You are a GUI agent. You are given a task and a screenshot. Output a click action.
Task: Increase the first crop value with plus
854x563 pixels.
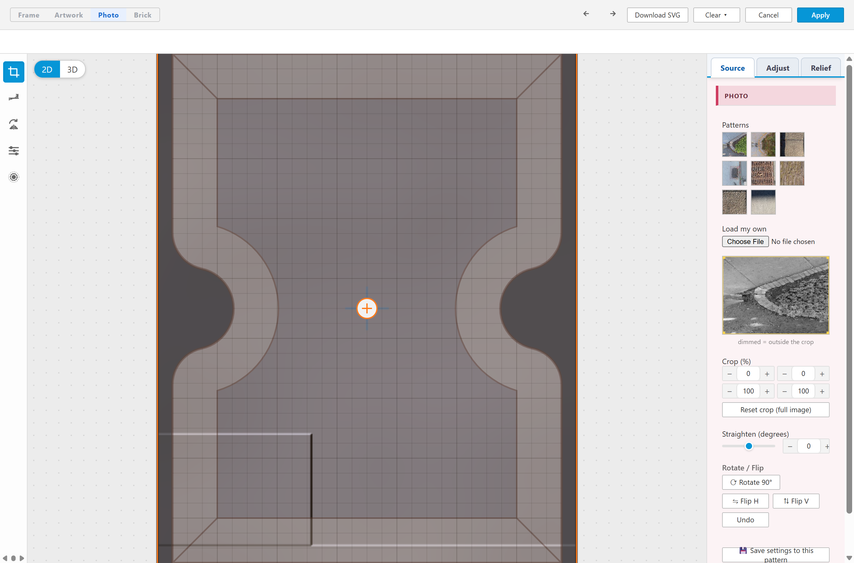(767, 374)
